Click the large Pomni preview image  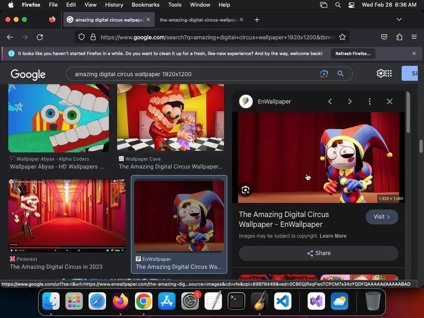(318, 157)
